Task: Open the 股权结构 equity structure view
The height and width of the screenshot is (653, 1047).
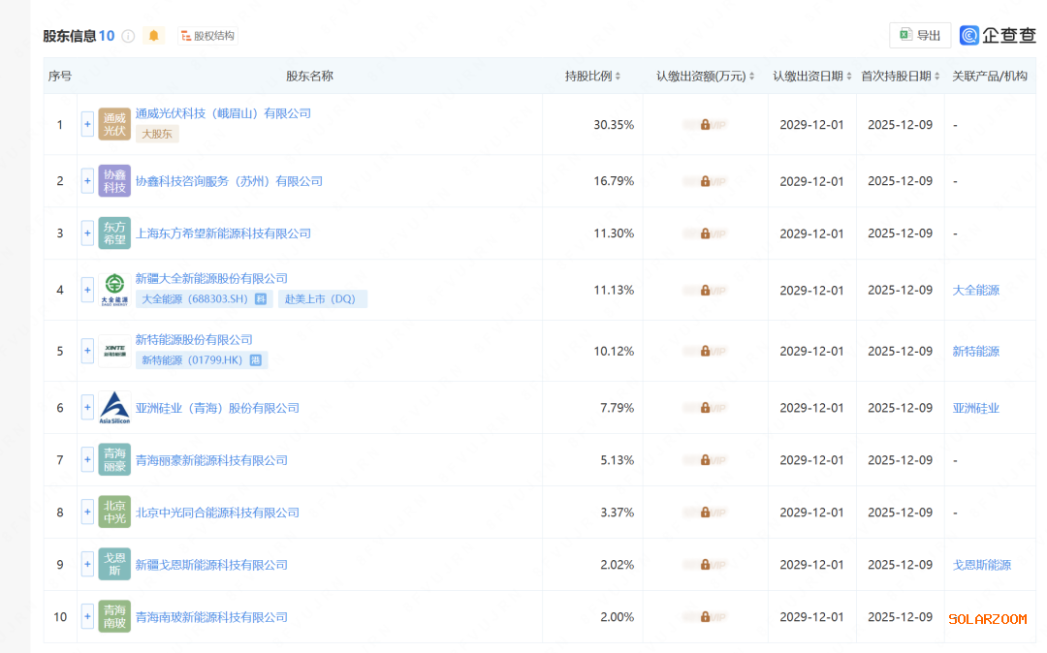Action: (x=206, y=36)
